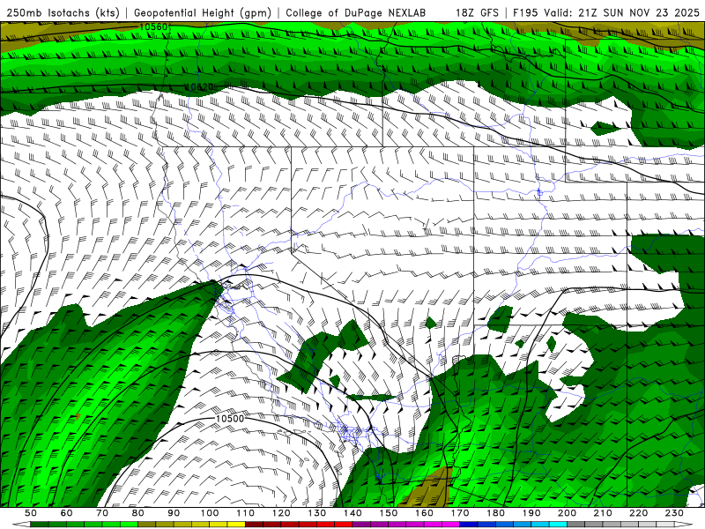
Task: Click the 60 value on the color scale
Action: click(x=67, y=513)
